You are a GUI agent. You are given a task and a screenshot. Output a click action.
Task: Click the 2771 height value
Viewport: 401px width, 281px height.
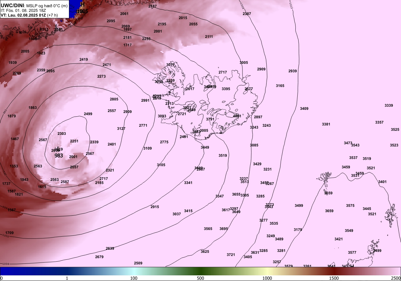coord(143,125)
